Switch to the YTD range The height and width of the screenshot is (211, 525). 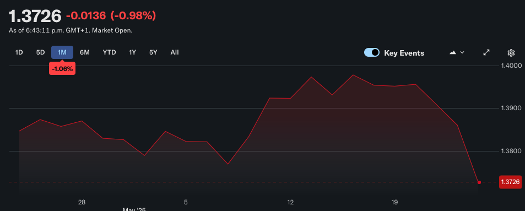click(110, 52)
